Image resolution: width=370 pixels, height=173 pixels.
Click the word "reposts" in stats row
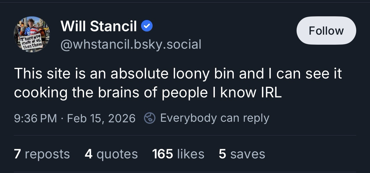pos(47,154)
